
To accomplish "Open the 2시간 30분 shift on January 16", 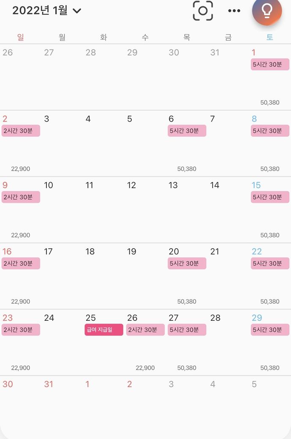I will click(21, 263).
